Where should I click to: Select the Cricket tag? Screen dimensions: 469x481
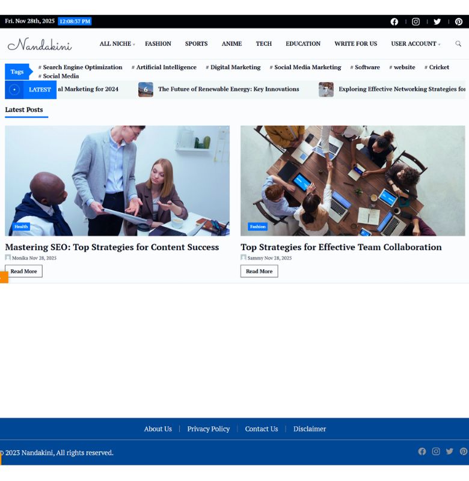click(x=437, y=67)
